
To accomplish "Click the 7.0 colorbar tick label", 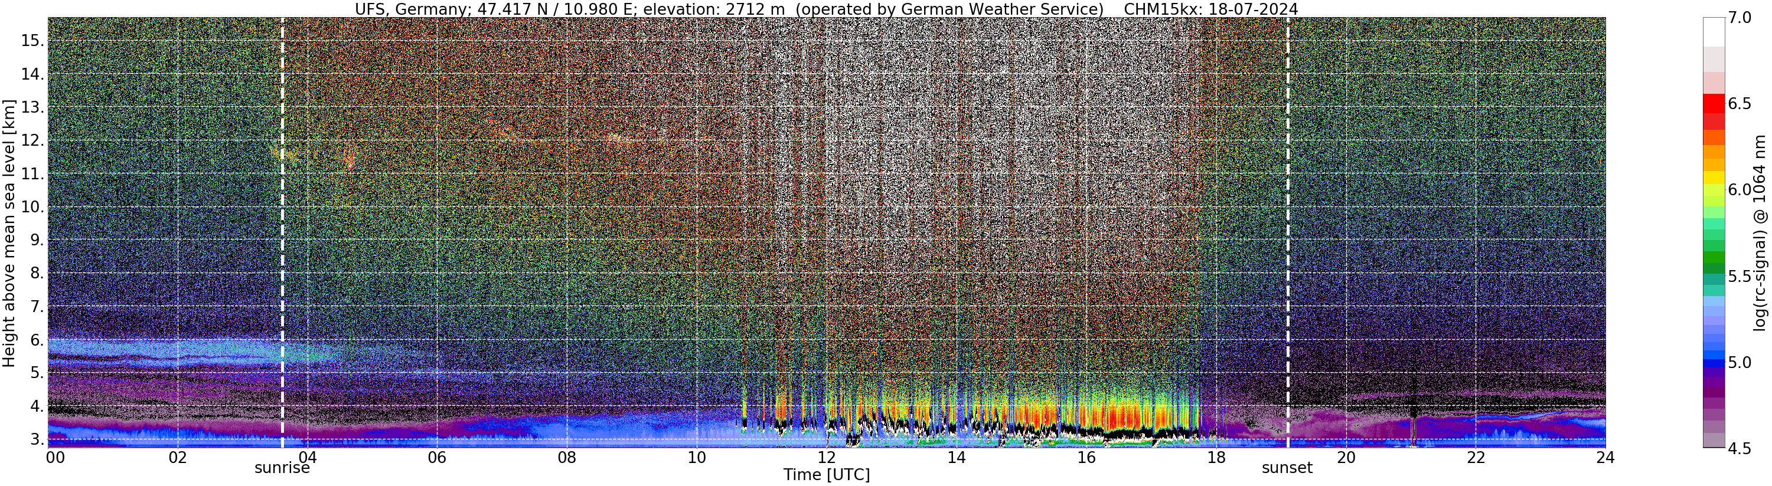I will (x=1740, y=18).
